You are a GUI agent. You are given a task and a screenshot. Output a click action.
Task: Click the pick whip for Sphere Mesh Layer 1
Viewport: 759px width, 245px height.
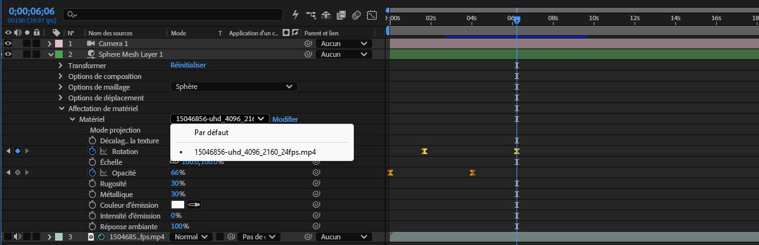[x=308, y=54]
